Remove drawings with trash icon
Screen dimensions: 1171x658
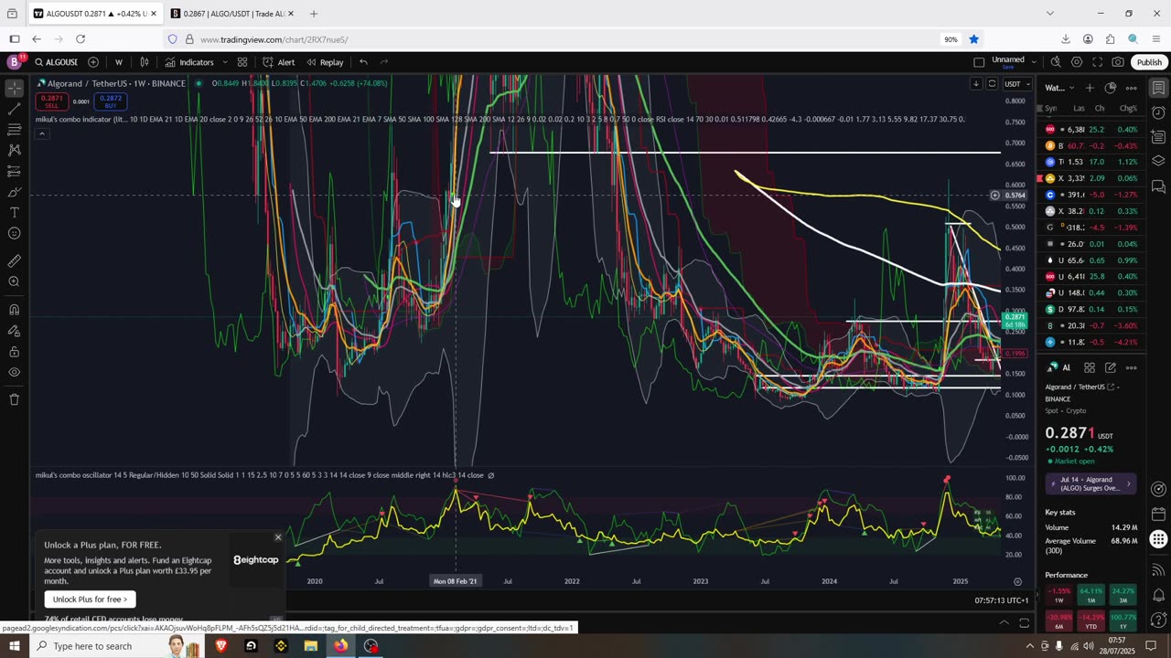point(14,399)
